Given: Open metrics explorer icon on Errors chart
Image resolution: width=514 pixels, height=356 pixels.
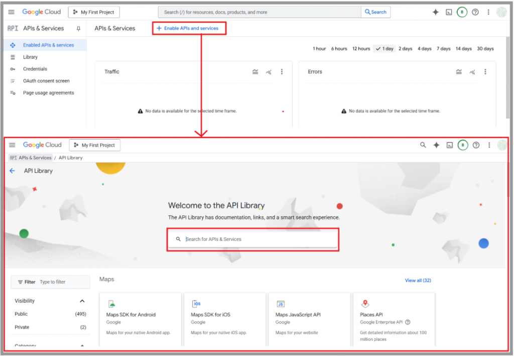Looking at the screenshot, I should coord(472,72).
